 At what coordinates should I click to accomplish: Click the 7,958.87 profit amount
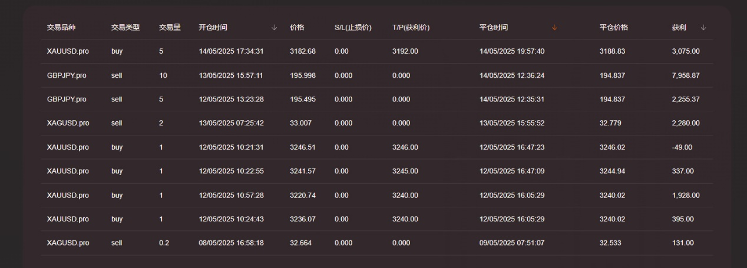pyautogui.click(x=685, y=75)
